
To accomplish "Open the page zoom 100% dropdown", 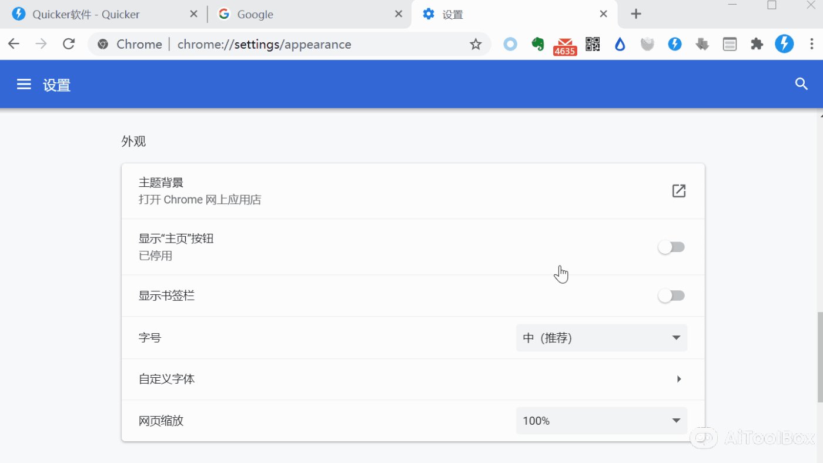I will pos(601,421).
